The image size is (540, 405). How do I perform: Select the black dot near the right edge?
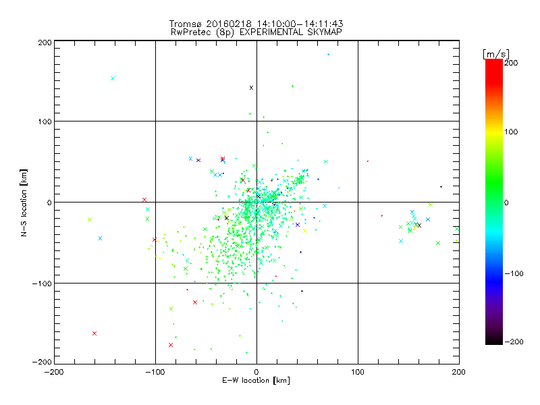coord(441,187)
